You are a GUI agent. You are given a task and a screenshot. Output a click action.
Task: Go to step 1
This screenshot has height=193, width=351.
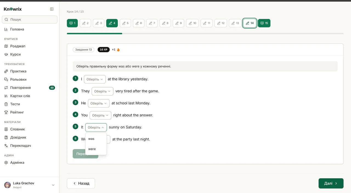point(72,23)
